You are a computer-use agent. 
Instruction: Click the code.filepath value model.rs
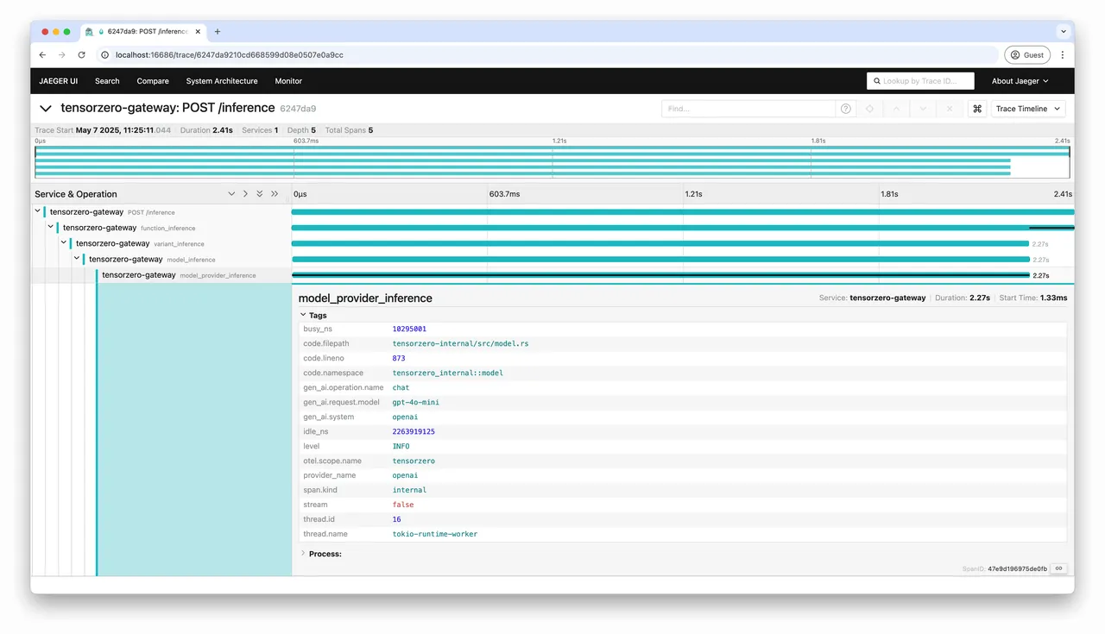[x=460, y=343]
